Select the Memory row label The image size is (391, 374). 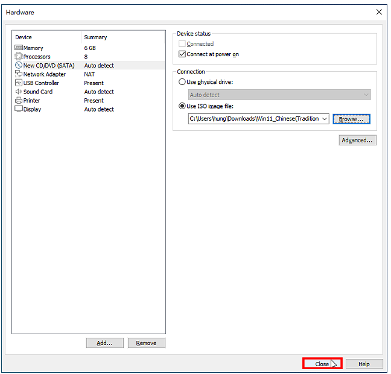(33, 48)
